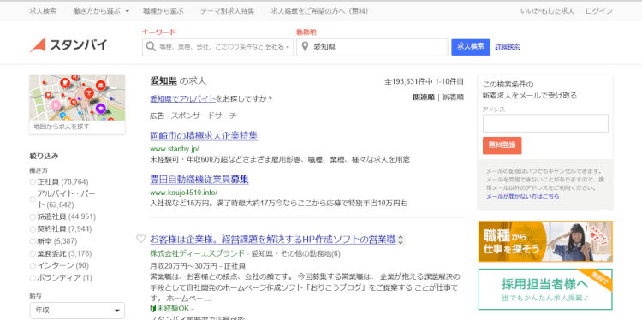
Task: Open 職種から選ぶ in top navigation
Action: coord(163,11)
